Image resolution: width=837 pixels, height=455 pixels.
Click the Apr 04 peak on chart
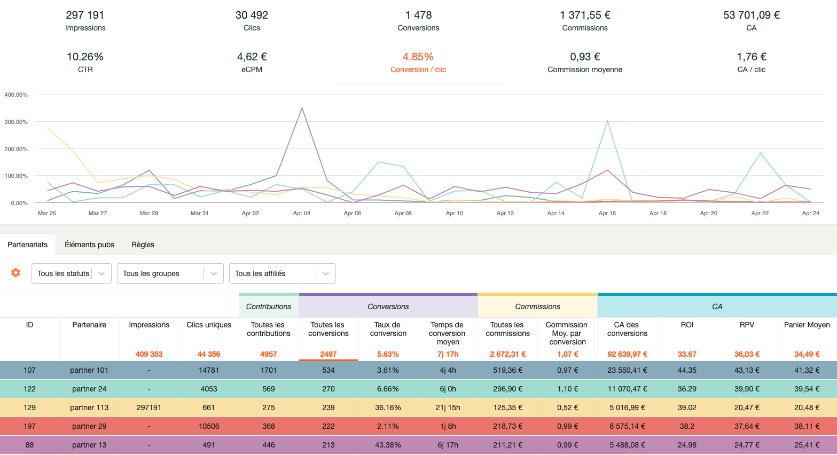302,108
